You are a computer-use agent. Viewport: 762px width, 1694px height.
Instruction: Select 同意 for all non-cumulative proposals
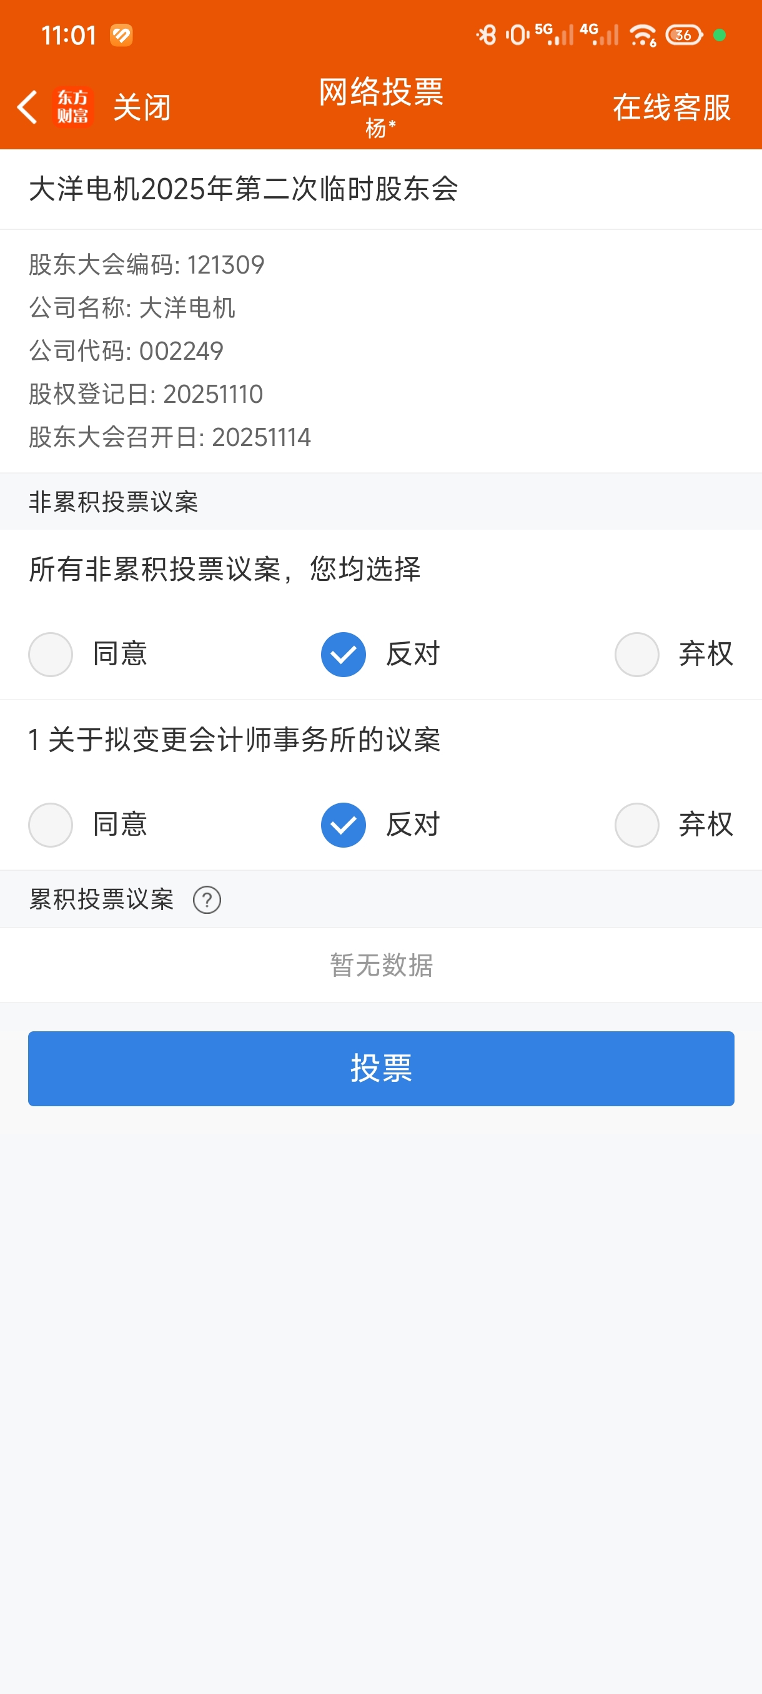(x=51, y=655)
